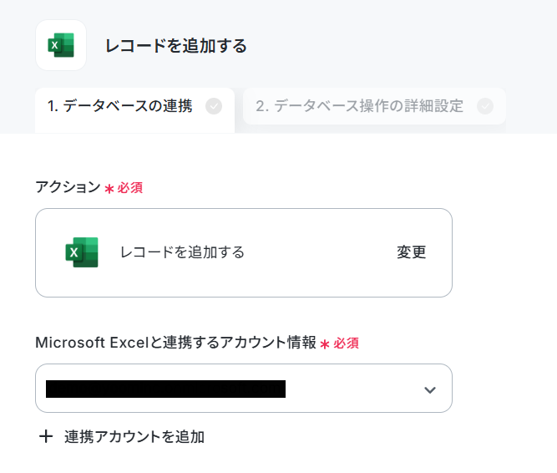Open the Microsoft Excel account selector field

244,388
